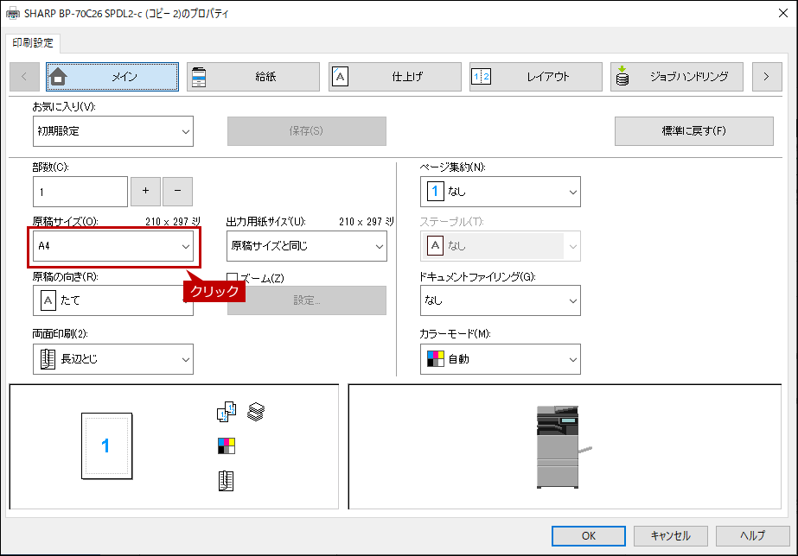Open the 原稿の向き たて dropdown
Viewport: 798px width, 556px height.
tap(113, 300)
